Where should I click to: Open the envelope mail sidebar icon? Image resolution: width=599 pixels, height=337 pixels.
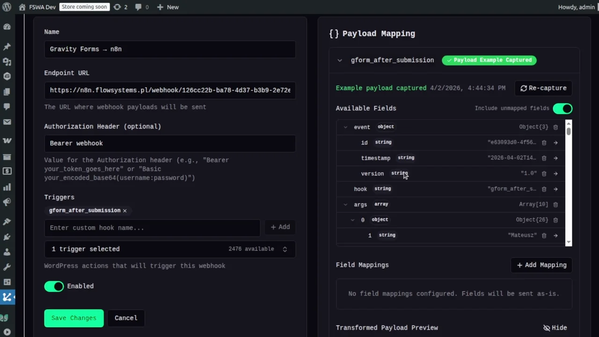coord(7,122)
